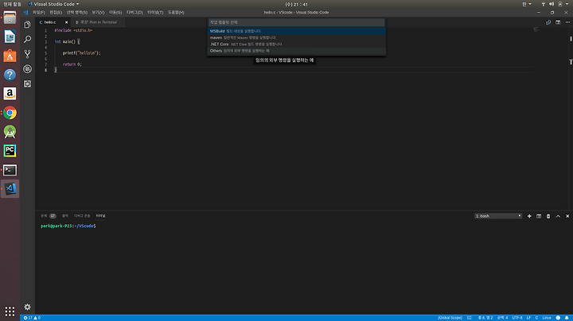Open the Search view in activity bar

27,39
